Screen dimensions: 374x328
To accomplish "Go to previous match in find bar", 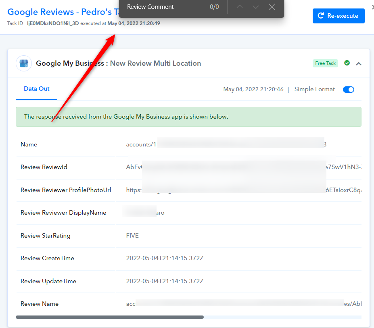I will click(x=240, y=7).
